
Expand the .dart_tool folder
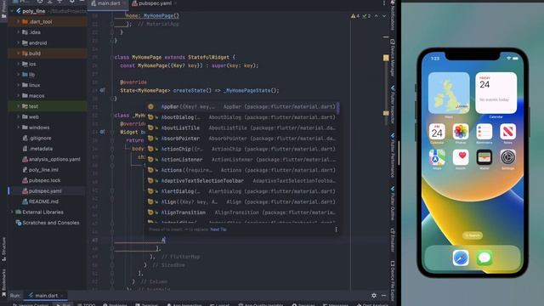tap(18, 21)
